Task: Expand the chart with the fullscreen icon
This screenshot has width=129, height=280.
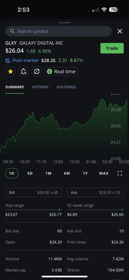Action: [x=120, y=173]
